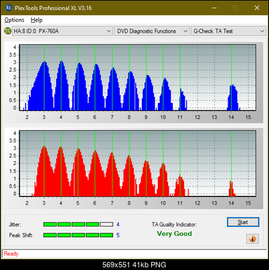Click the Start button
Screen dimensions: 269x270
coord(243,222)
